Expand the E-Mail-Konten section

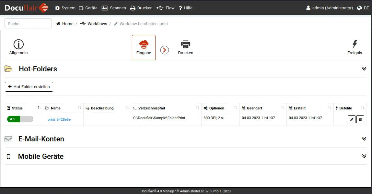point(364,139)
